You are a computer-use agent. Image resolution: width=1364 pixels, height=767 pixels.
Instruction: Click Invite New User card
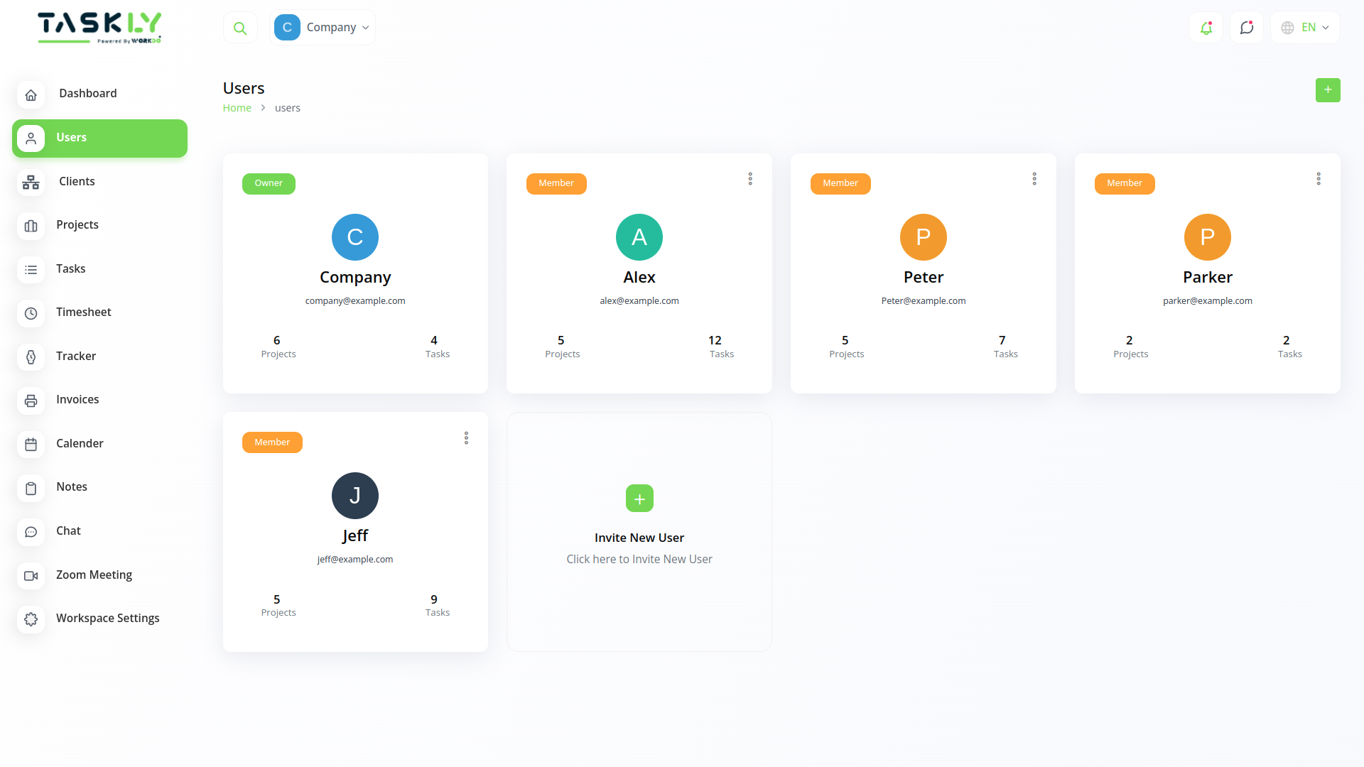tap(639, 532)
